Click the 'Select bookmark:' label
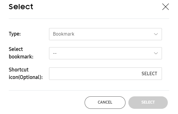The height and width of the screenshot is (114, 178). 21,53
